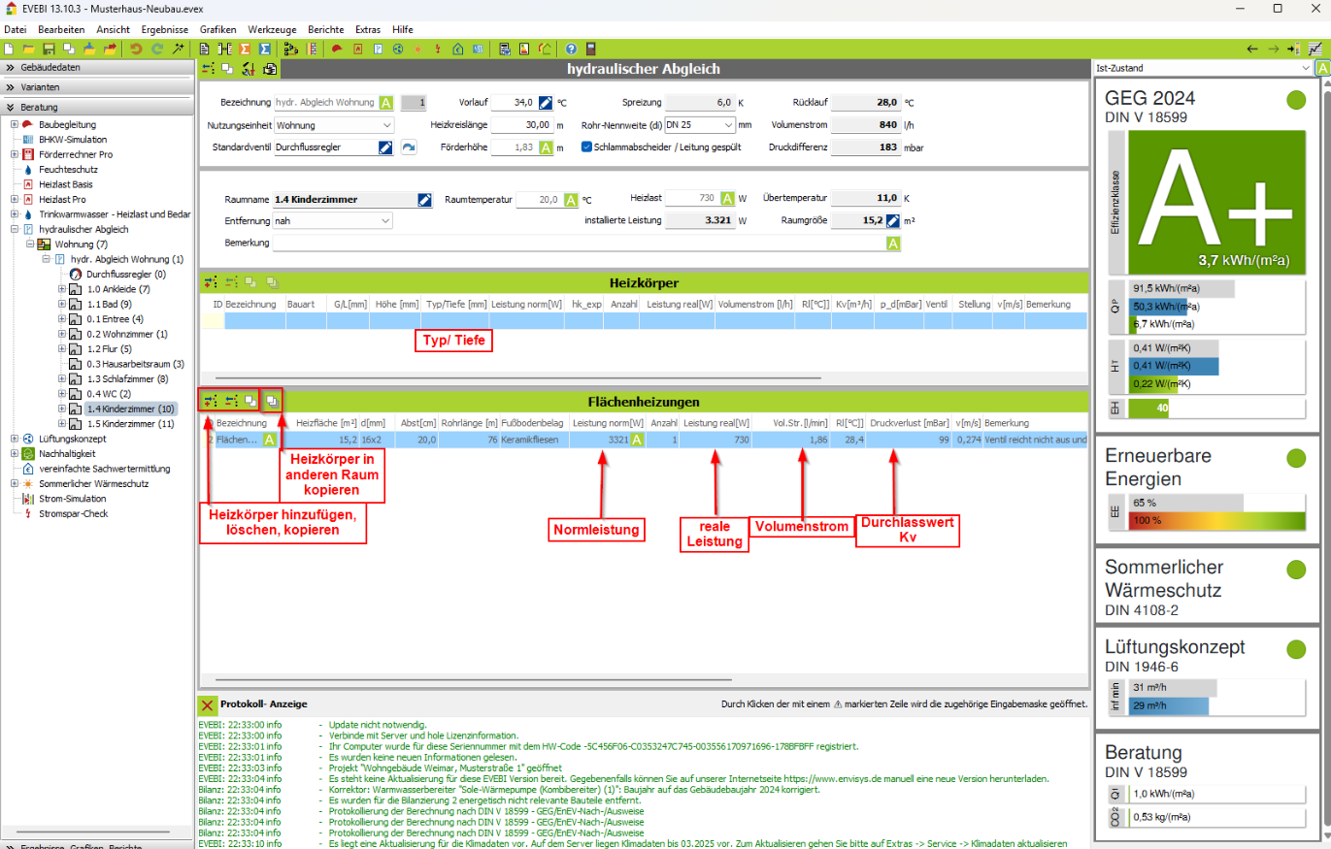This screenshot has height=849, width=1331.
Task: Uncheck Schlammabscheider / Leitung gespült checkbox
Action: click(x=586, y=147)
